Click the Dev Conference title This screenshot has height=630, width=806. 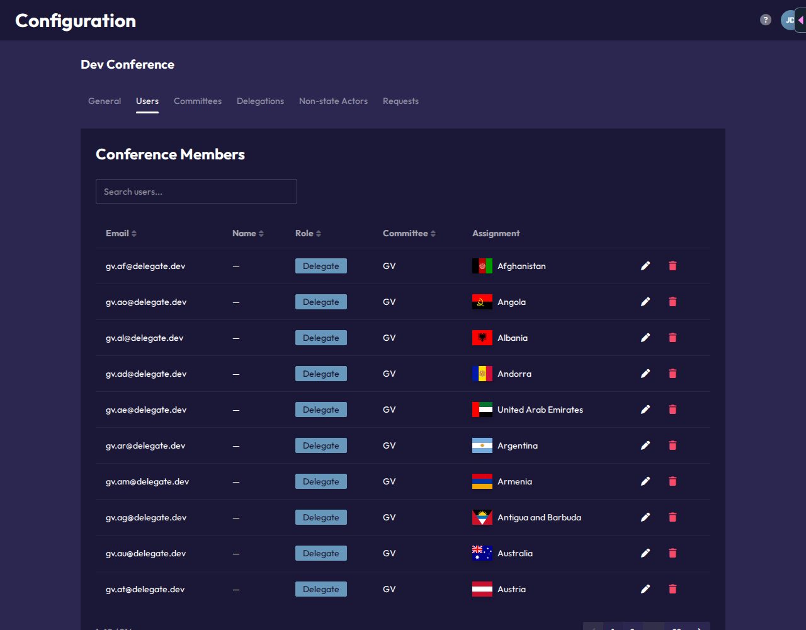point(127,64)
